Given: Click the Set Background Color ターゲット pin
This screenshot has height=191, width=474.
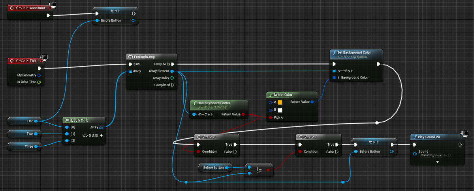Looking at the screenshot, I should click(x=334, y=71).
